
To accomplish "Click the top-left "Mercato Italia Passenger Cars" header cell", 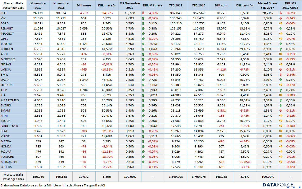I will 13,5.
